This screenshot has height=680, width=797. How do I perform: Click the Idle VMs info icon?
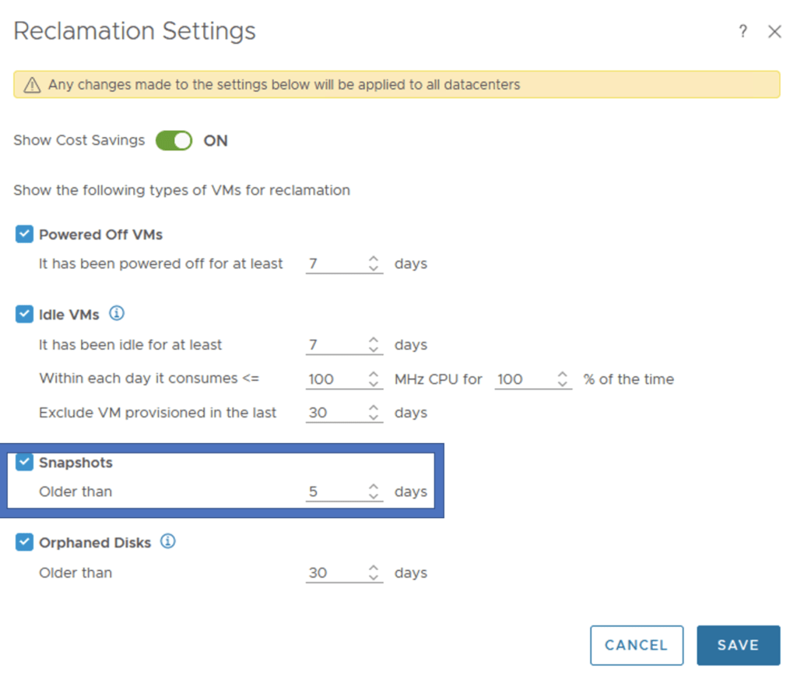[117, 314]
